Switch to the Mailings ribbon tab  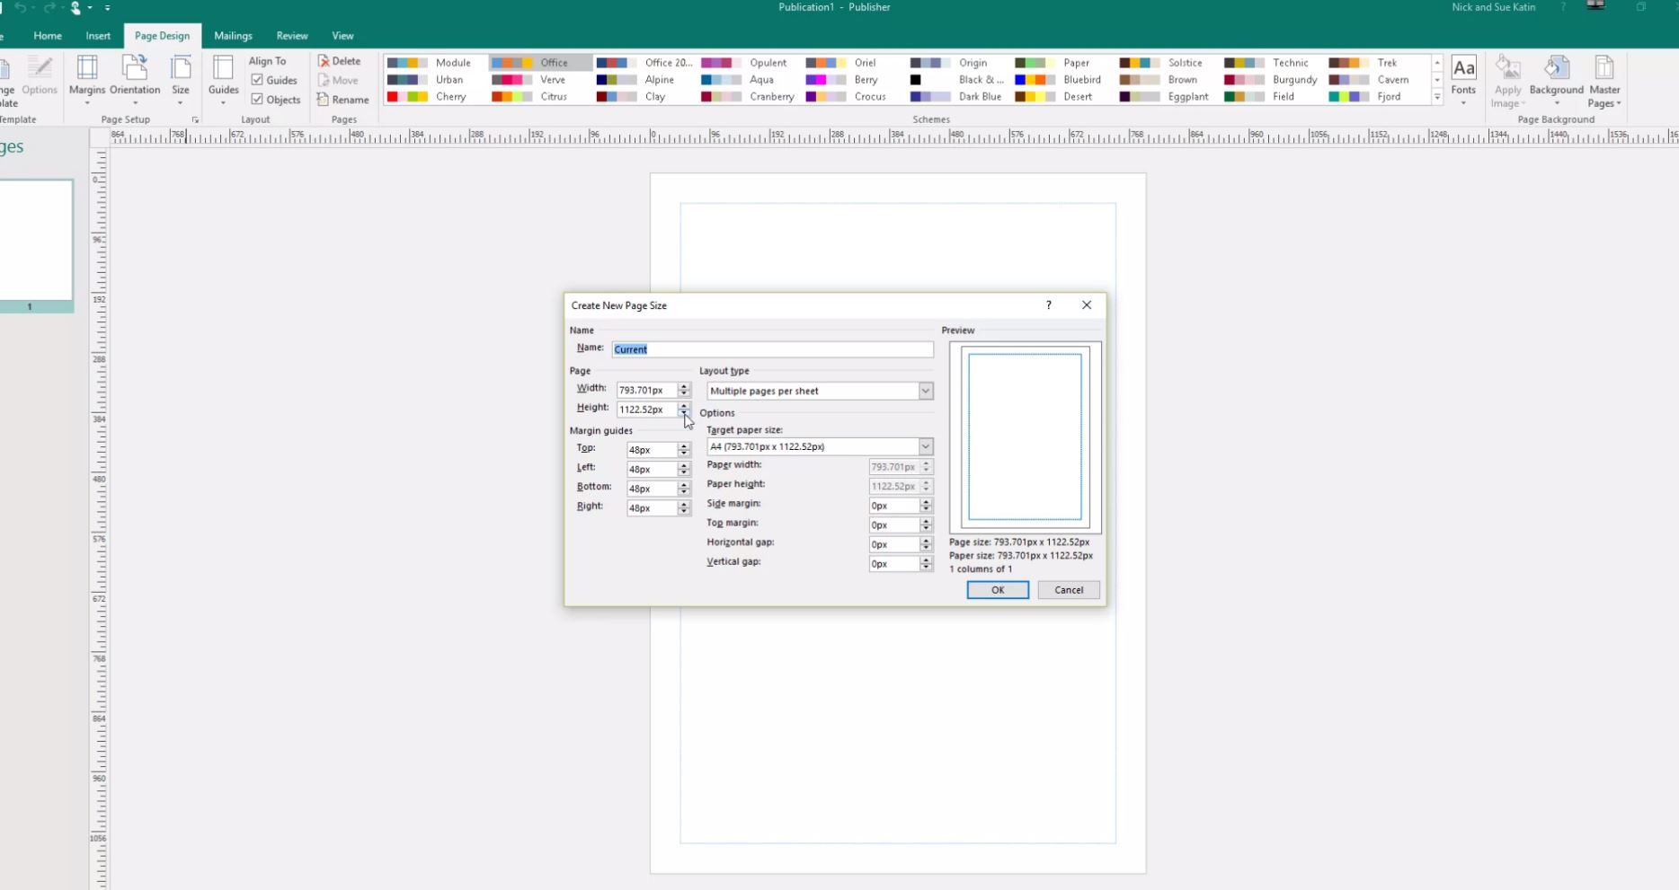pos(233,36)
